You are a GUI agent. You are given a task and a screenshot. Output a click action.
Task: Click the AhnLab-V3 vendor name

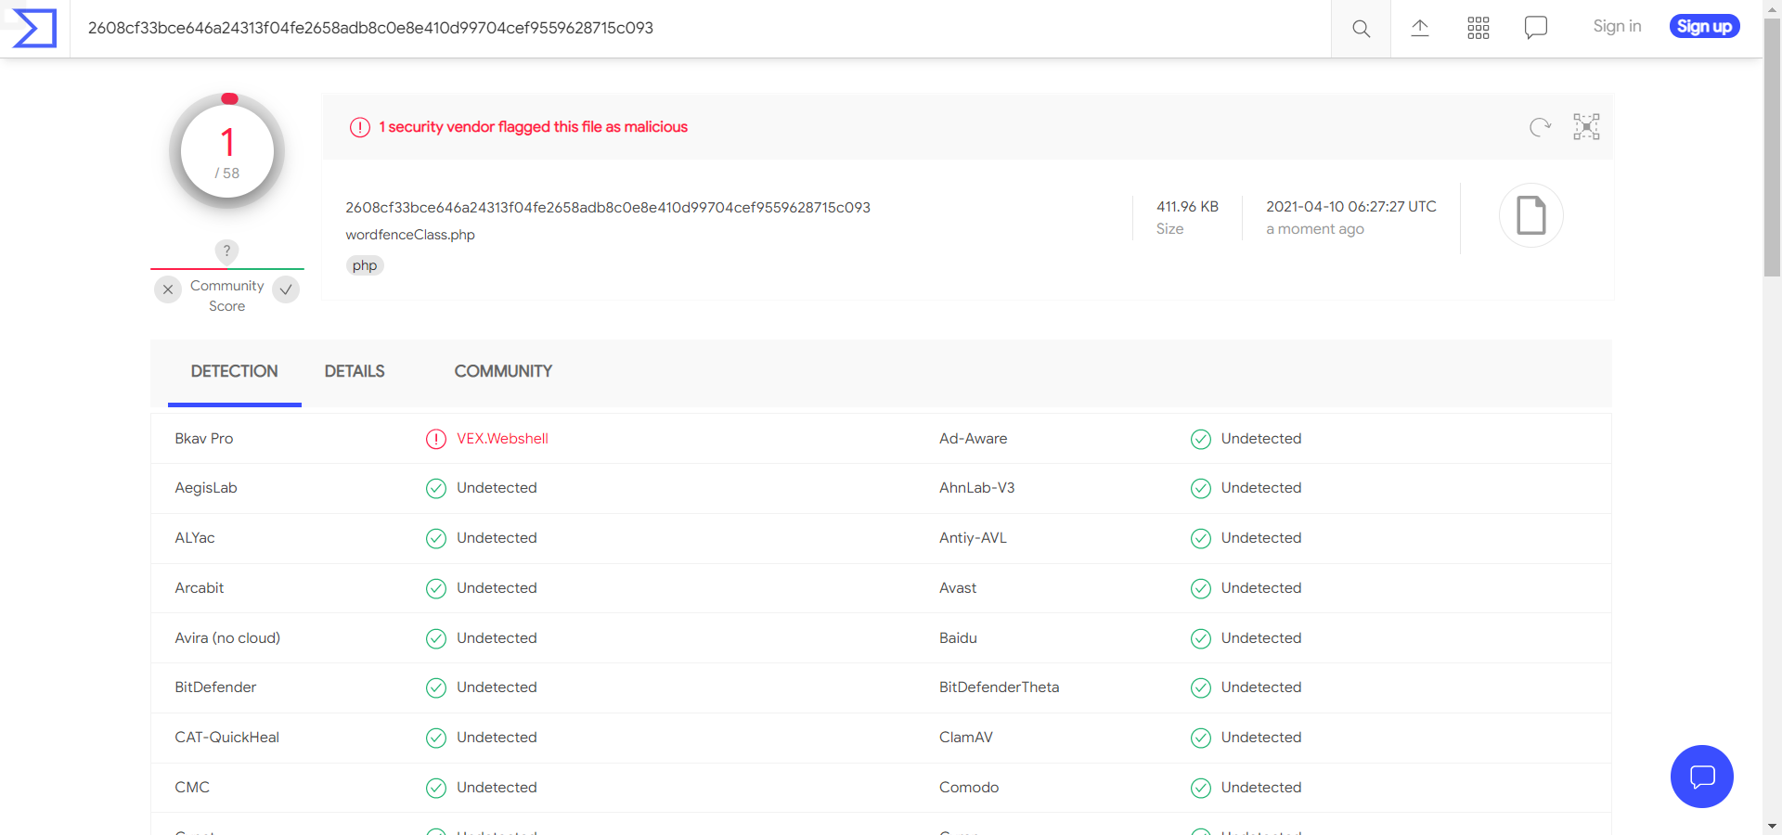976,488
